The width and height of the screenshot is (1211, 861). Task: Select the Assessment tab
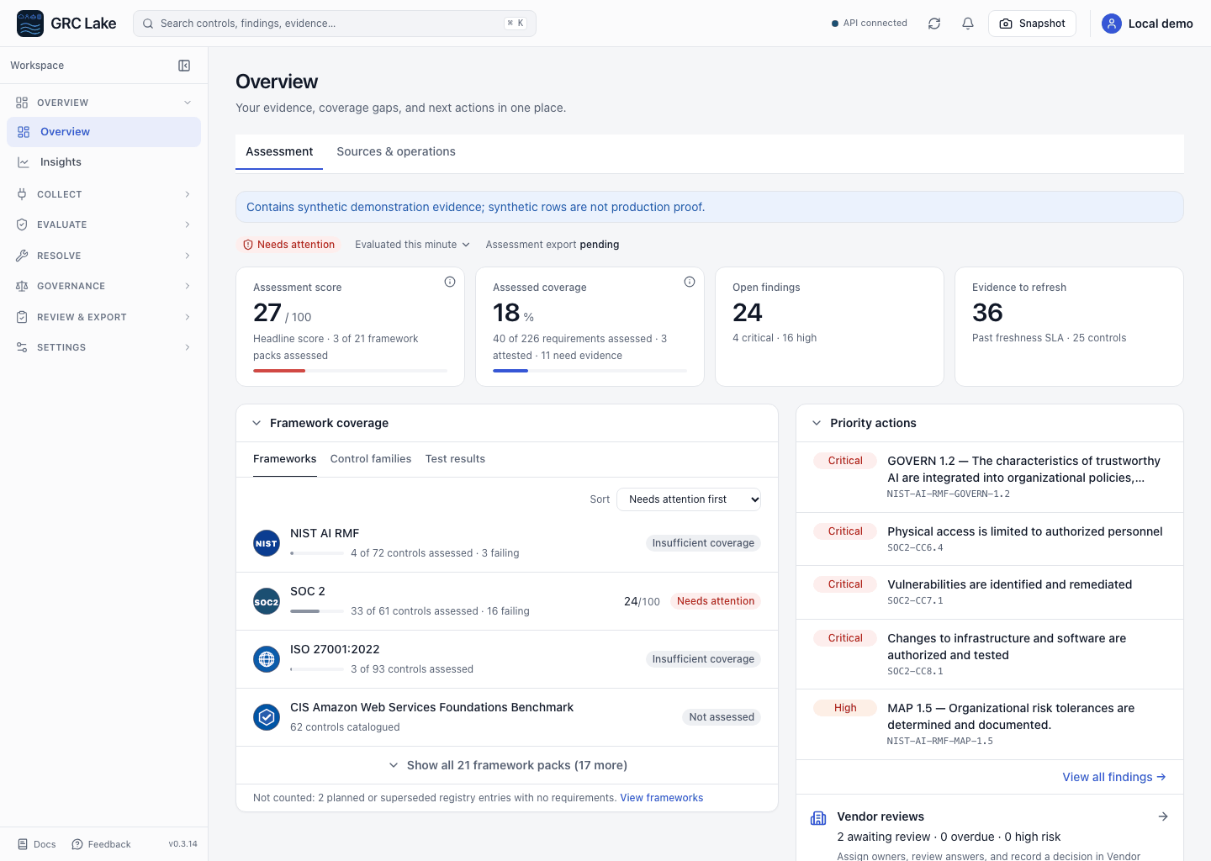(x=279, y=151)
